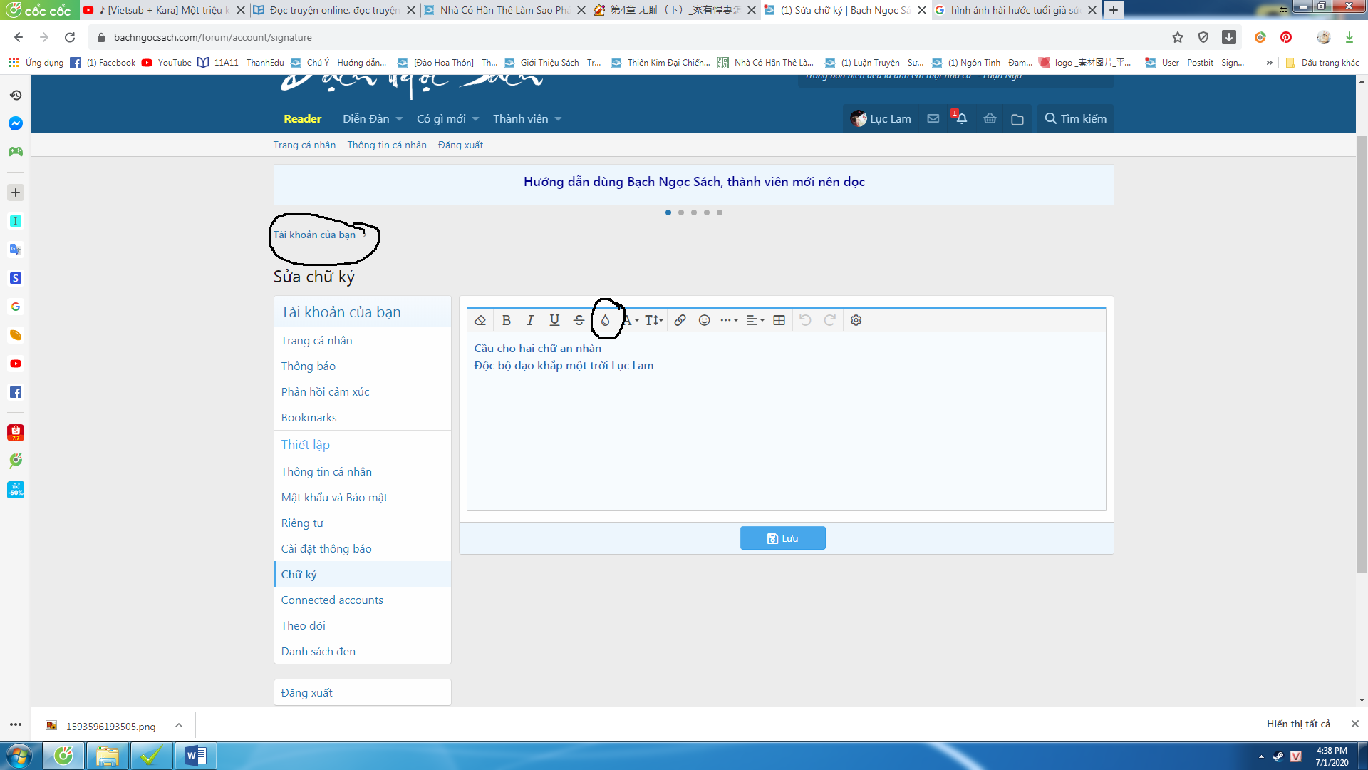Expand text alignment dropdown
Viewport: 1368px width, 770px height.
point(755,320)
